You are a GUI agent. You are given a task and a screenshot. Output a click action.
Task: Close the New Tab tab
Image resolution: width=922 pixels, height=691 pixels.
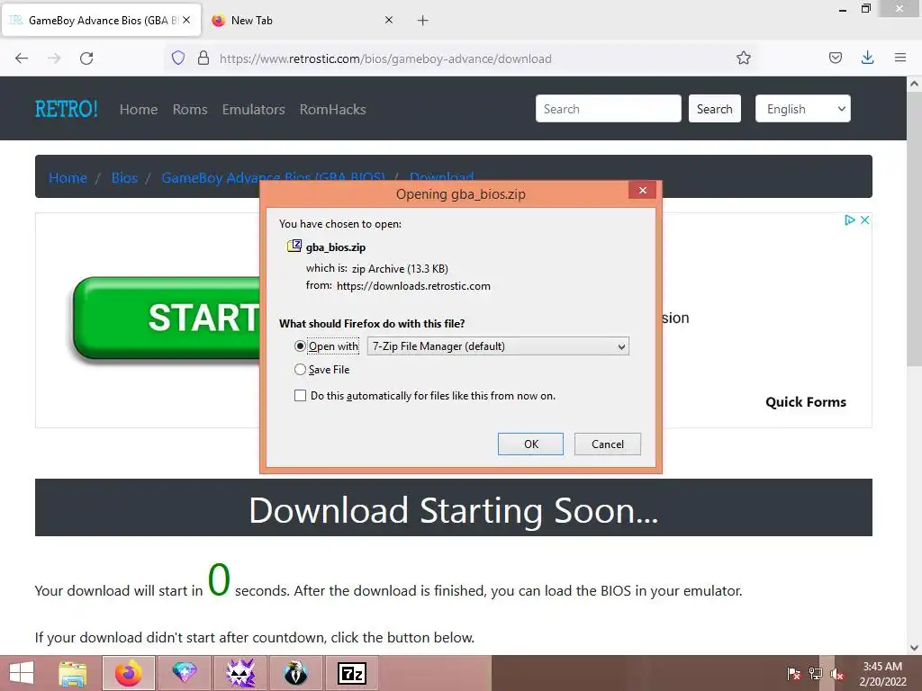pos(389,20)
